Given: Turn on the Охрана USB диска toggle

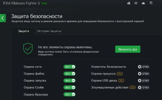Looking at the screenshot, I should point(143,81).
